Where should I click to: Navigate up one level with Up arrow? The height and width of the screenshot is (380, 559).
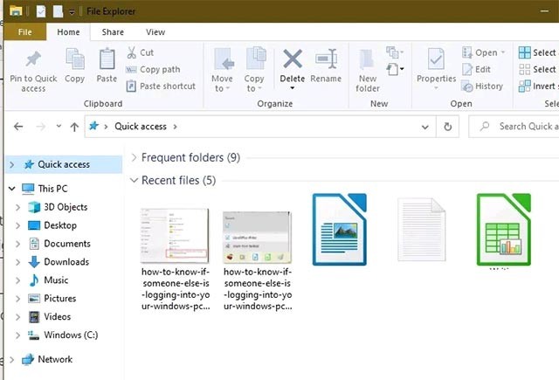click(x=74, y=127)
